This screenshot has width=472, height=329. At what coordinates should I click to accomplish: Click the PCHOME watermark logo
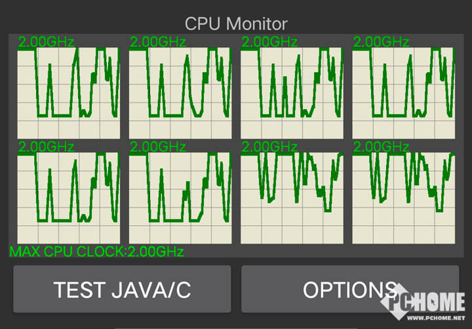click(423, 303)
